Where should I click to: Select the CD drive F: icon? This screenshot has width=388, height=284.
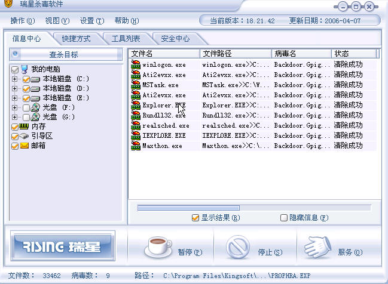[x=35, y=107]
